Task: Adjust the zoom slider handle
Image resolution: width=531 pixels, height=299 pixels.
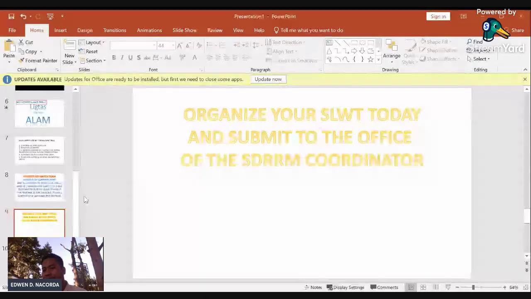Action: [x=473, y=287]
